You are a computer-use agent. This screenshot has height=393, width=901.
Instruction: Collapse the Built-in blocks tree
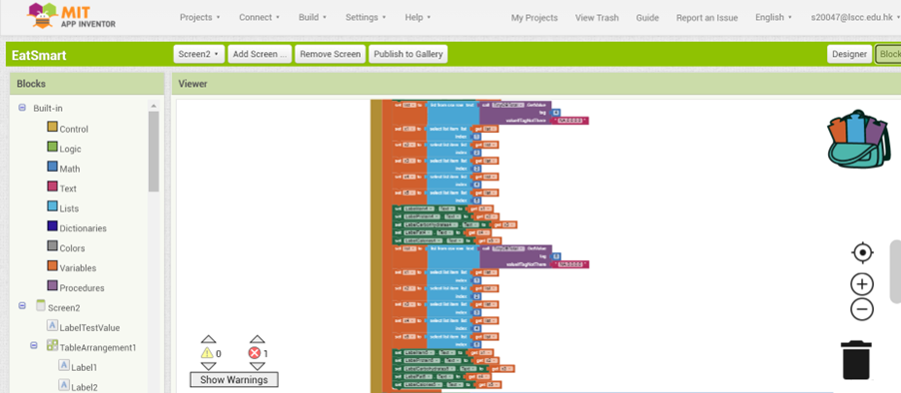(22, 108)
